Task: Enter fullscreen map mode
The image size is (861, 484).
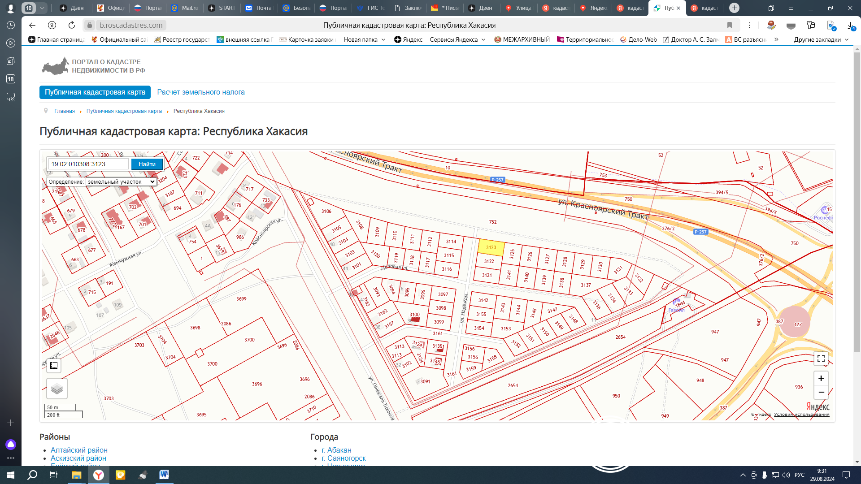Action: 821,359
